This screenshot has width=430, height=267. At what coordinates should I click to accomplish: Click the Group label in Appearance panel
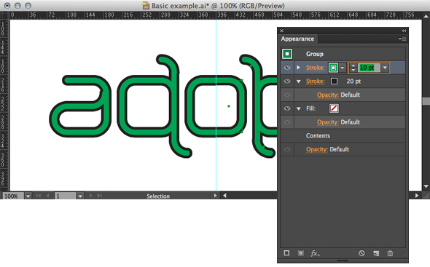point(315,54)
